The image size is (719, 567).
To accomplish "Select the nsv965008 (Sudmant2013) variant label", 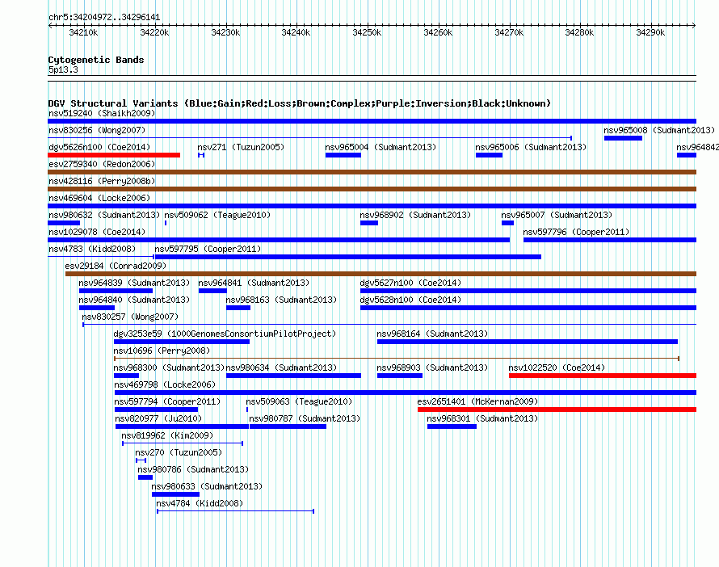I will (659, 130).
